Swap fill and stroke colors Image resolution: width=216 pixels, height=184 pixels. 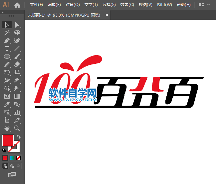tap(19, 137)
